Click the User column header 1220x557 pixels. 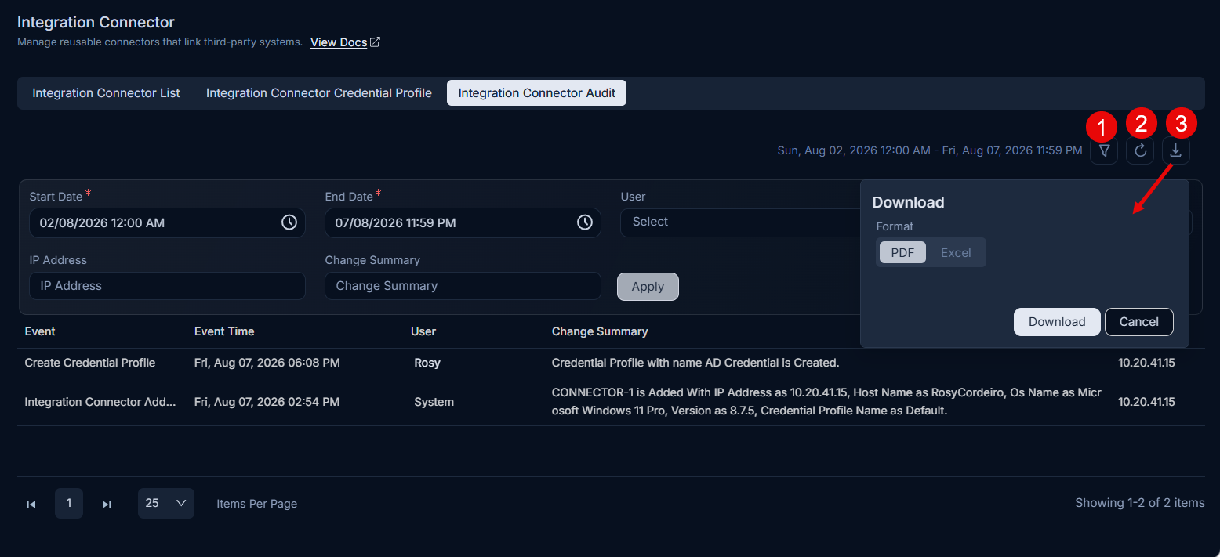[x=423, y=331]
